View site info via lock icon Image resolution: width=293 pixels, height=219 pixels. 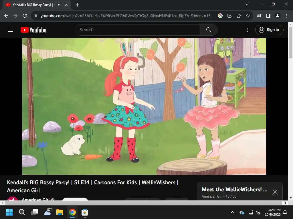(36, 16)
